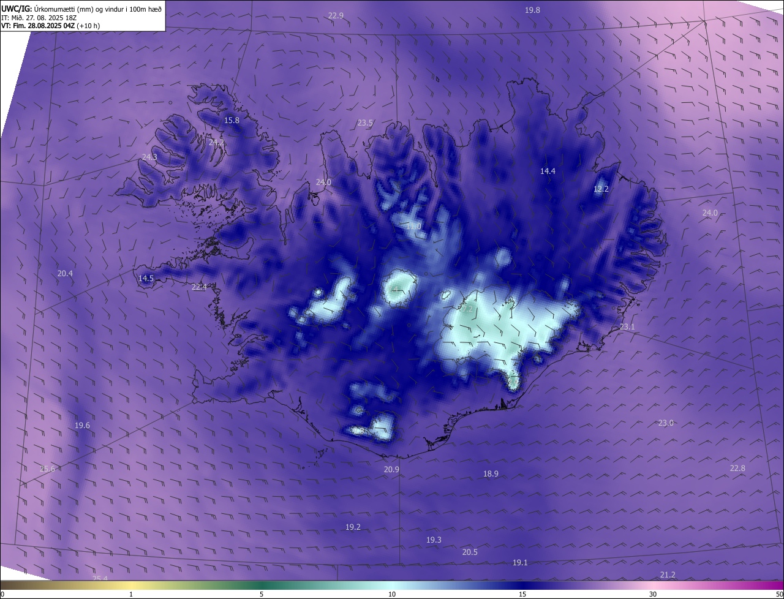784x599 pixels.
Task: Click the colorbar tick labeled 30
Action: [x=653, y=594]
